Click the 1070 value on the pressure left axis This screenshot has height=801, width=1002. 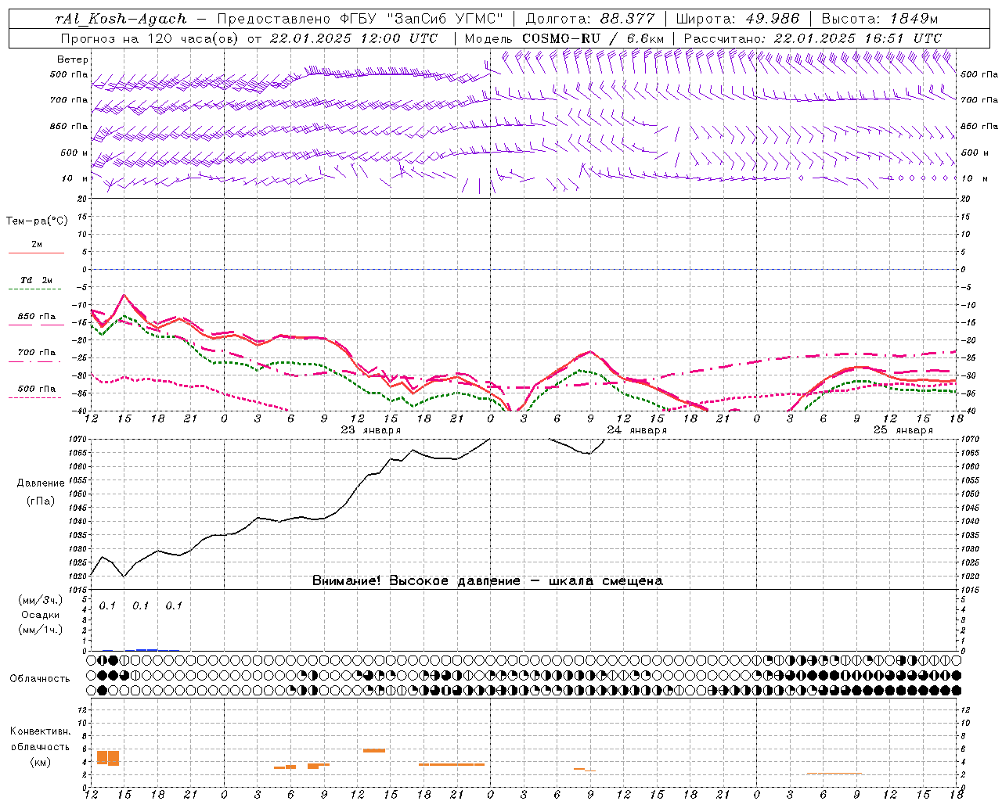point(78,440)
